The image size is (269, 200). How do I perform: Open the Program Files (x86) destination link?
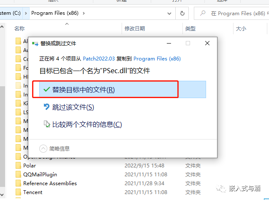[x=157, y=59]
